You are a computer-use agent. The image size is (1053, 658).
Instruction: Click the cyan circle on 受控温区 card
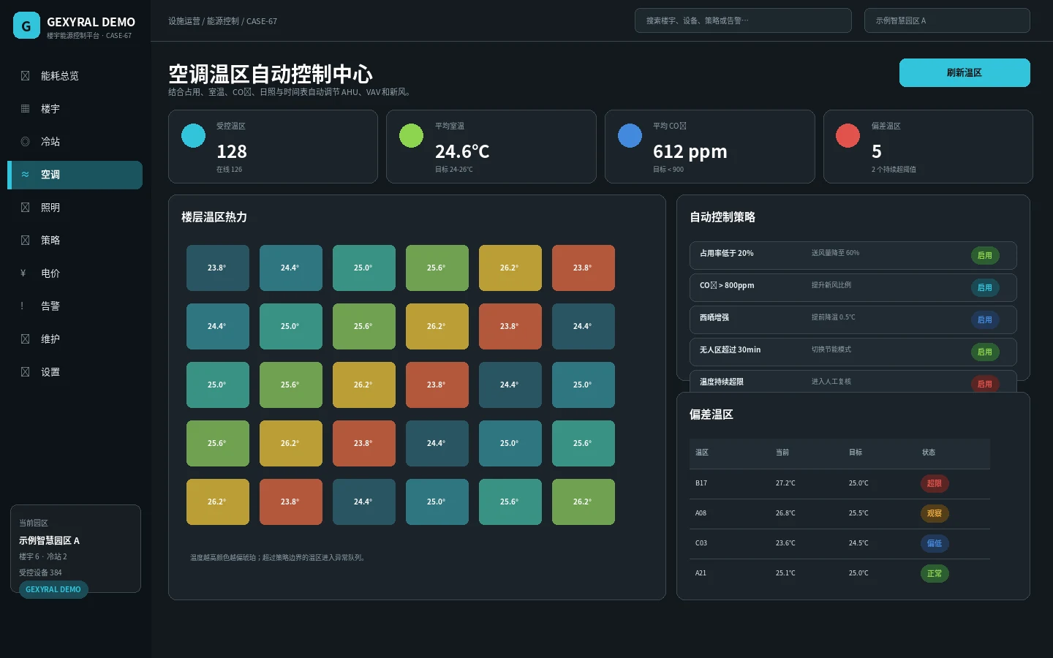coord(193,135)
